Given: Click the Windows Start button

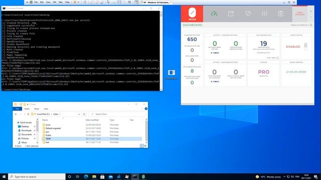Looking at the screenshot, I should tap(4, 176).
